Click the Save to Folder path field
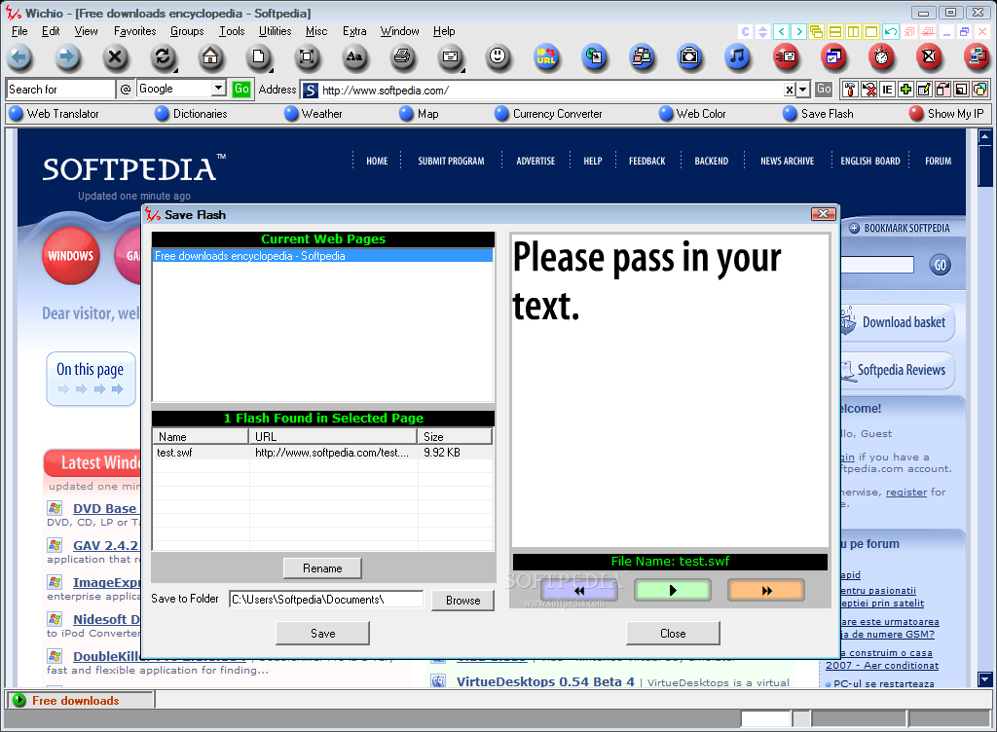This screenshot has width=997, height=732. 326,600
